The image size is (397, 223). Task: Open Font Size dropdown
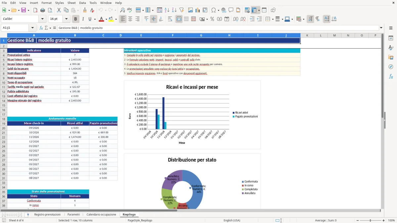66,19
